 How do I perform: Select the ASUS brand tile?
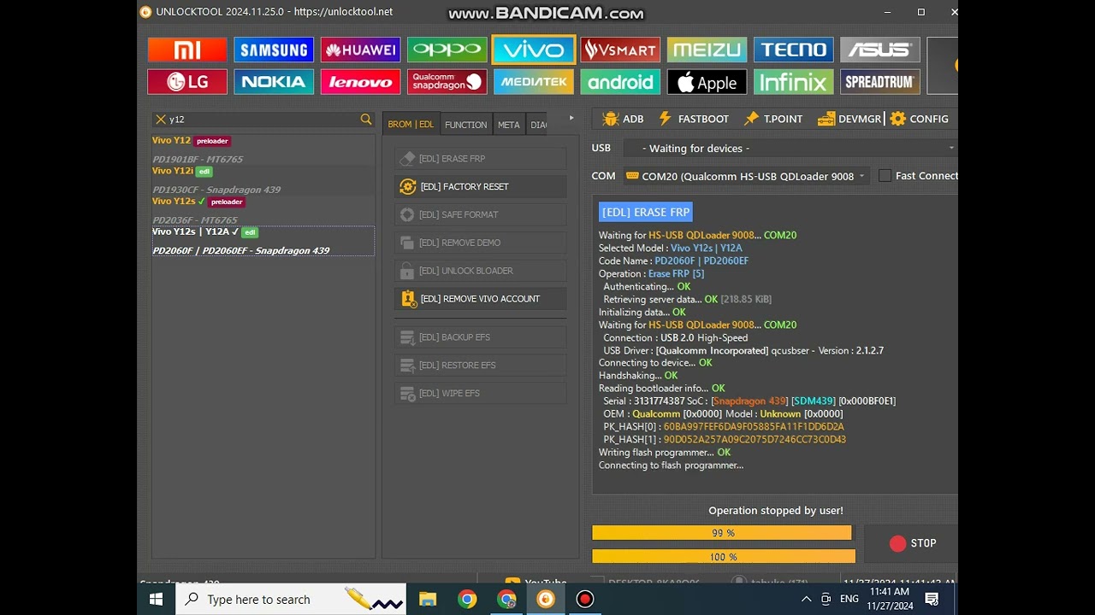coord(880,50)
